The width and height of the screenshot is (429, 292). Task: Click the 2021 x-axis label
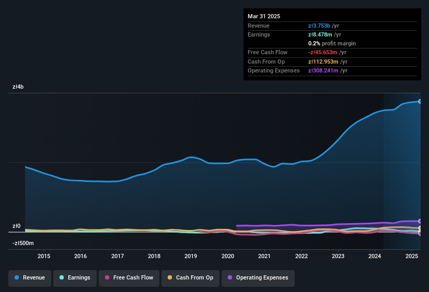pos(264,256)
